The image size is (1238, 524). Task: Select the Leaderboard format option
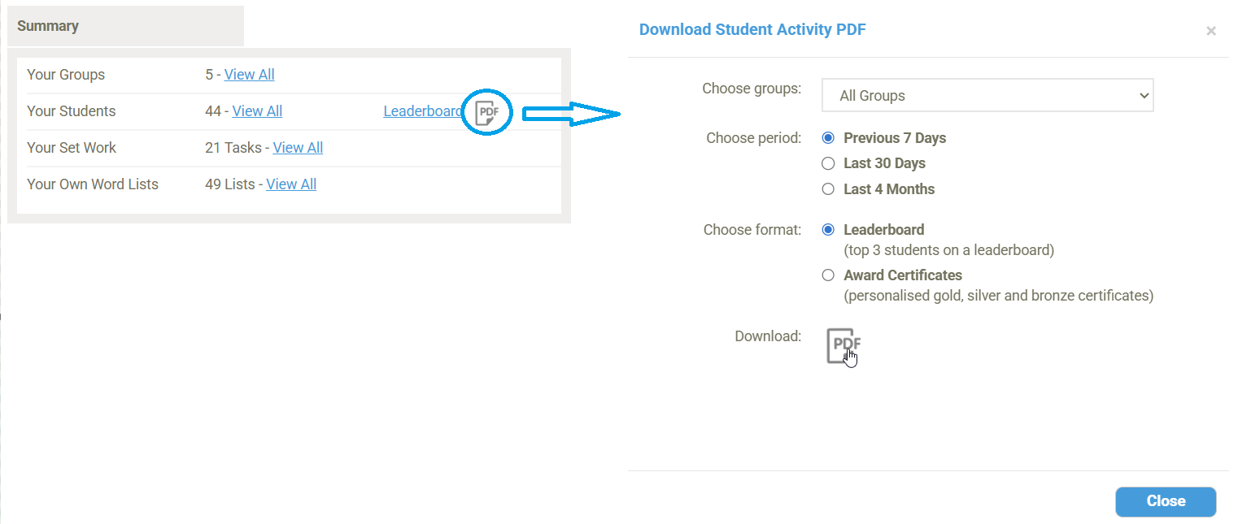tap(828, 230)
